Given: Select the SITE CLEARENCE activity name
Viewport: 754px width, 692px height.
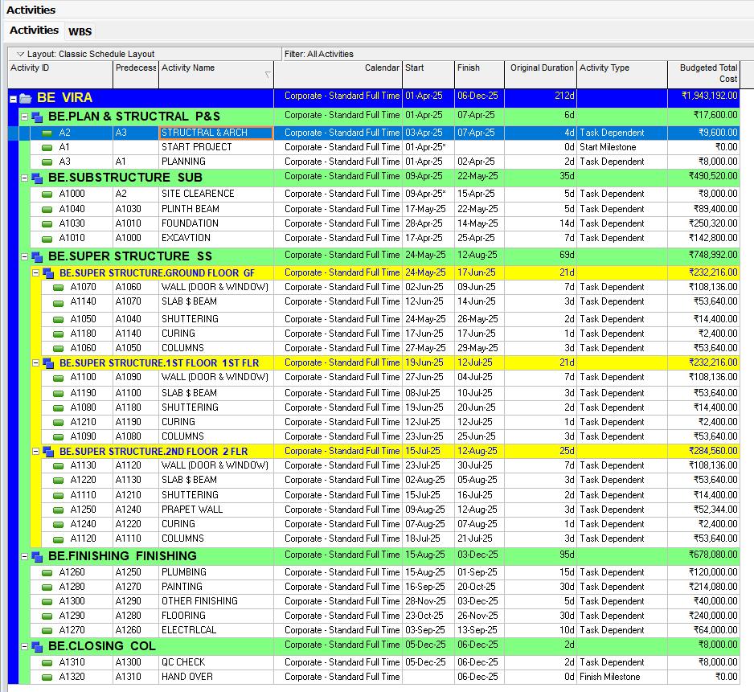Looking at the screenshot, I should tap(198, 194).
